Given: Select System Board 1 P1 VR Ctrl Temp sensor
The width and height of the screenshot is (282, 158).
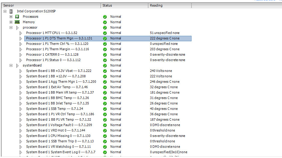Looking at the screenshot, I should point(60,114).
